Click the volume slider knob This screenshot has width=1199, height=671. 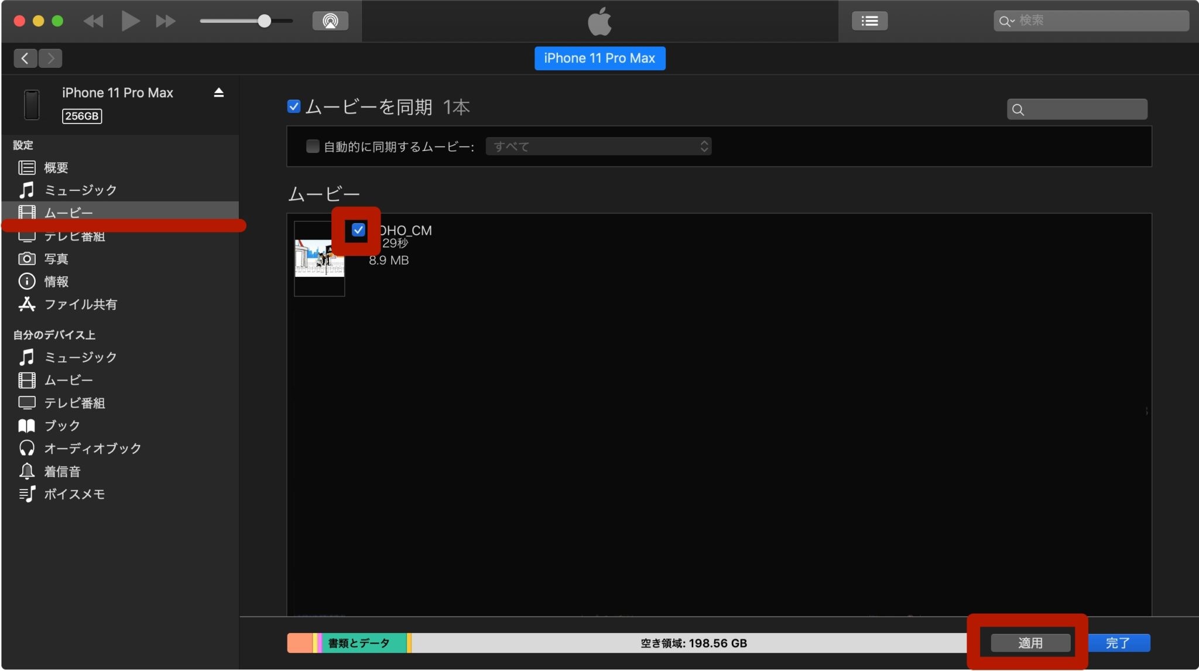265,21
